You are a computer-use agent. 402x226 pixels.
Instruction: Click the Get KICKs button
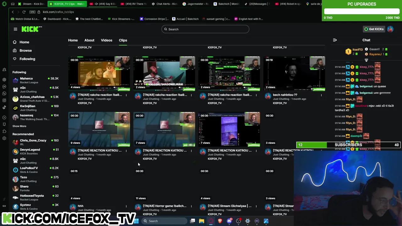(374, 29)
